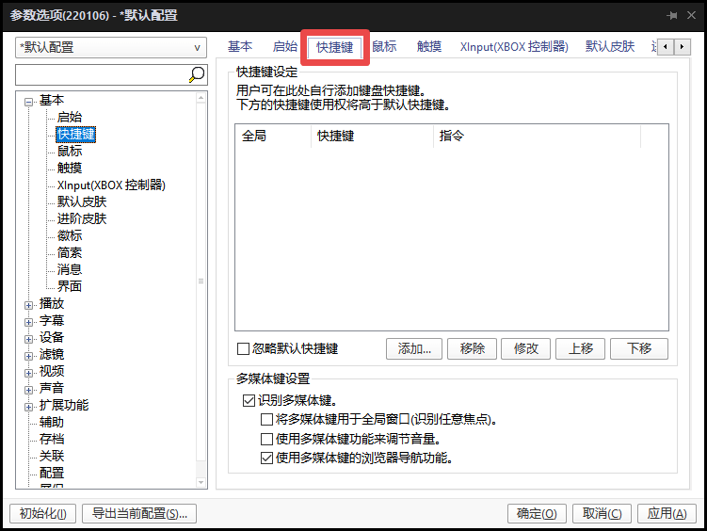The height and width of the screenshot is (531, 707).
Task: Select 启始 in the tree
Action: tap(70, 117)
